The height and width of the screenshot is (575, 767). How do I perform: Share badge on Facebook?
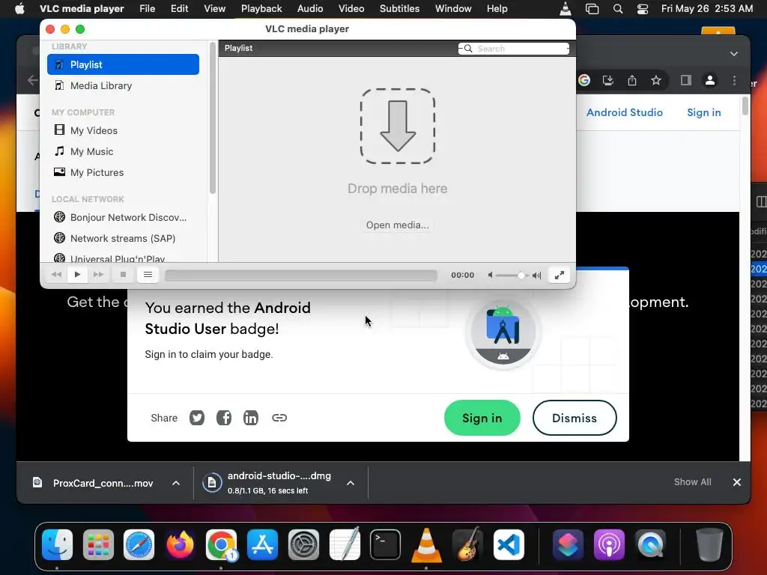click(223, 418)
